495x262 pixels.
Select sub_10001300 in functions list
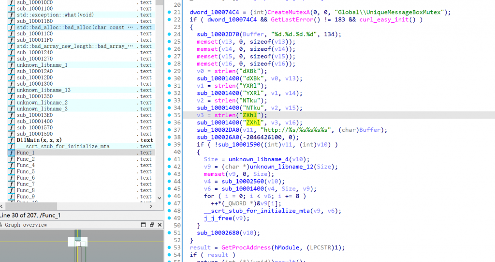[x=81, y=84]
